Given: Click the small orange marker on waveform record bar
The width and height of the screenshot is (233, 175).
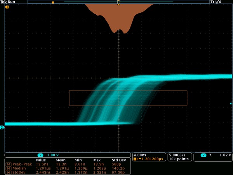Looking at the screenshot, I should coord(52,2).
